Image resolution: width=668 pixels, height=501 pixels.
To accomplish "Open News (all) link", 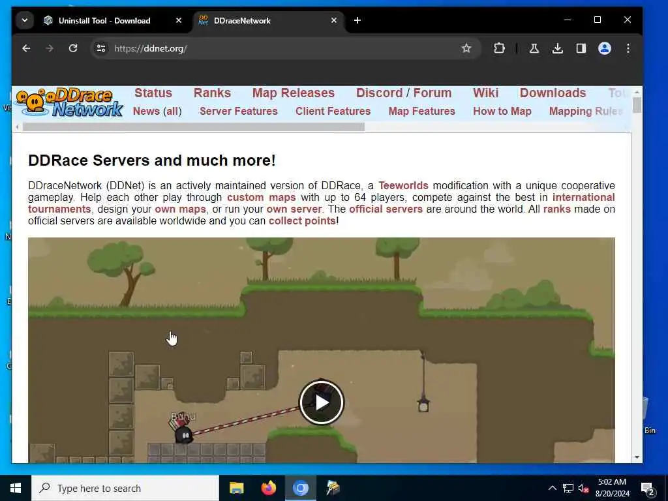I will pos(157,111).
